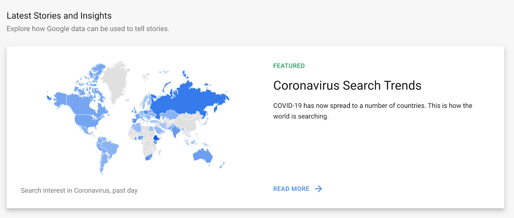Select gray Greenland on the map
The image size is (514, 218).
(116, 80)
